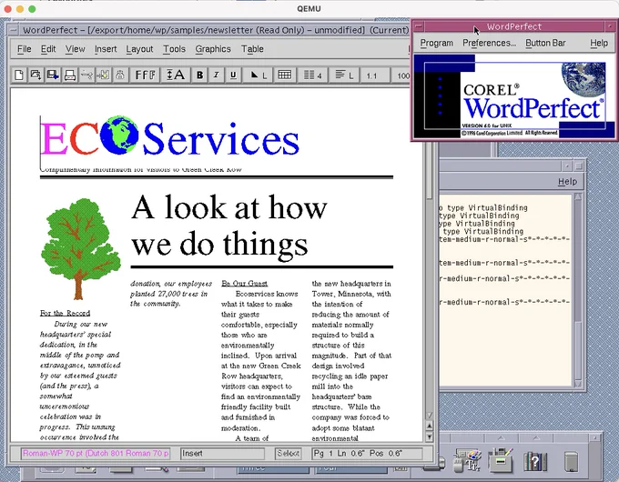Open the View menu
Viewport: 619px width, 482px height.
point(75,49)
